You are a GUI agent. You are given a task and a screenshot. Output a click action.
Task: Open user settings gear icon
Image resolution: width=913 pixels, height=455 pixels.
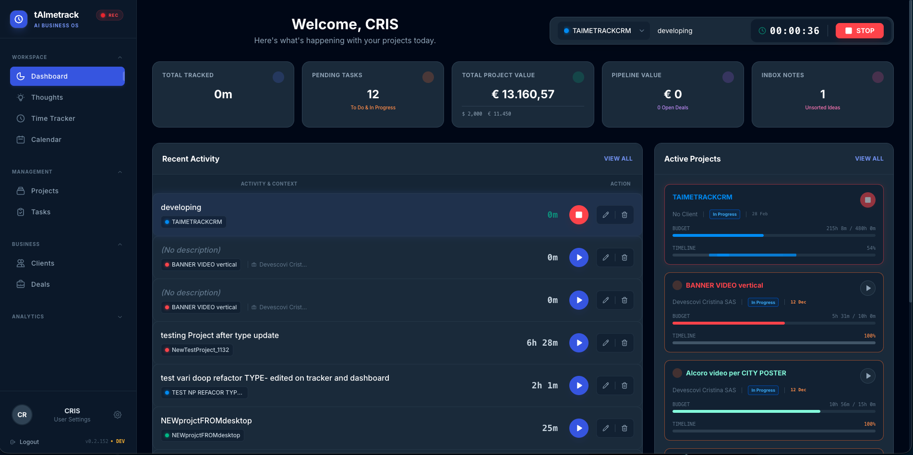[118, 415]
